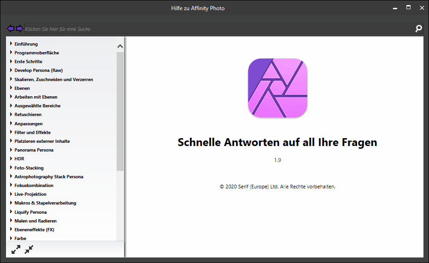The image size is (429, 263).
Task: Click the scroll up arrow in the topic list
Action: [120, 47]
